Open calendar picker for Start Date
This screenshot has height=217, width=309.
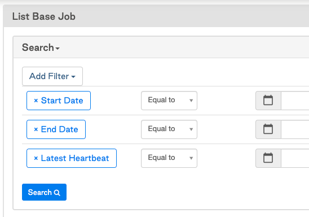(x=268, y=101)
